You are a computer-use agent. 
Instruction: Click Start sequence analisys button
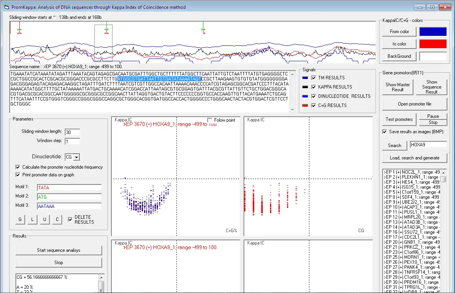coord(59,250)
